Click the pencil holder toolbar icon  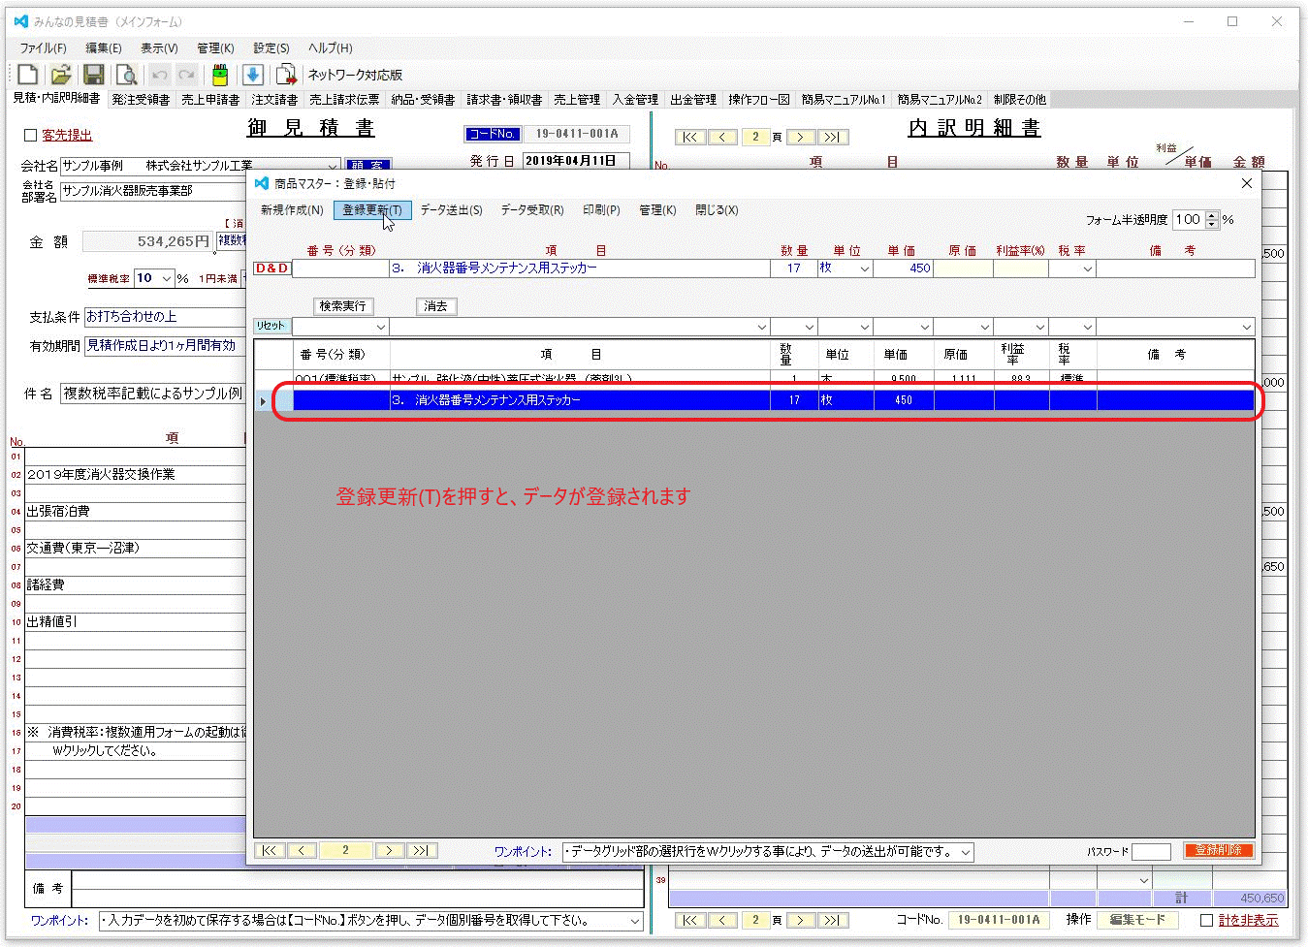(220, 75)
